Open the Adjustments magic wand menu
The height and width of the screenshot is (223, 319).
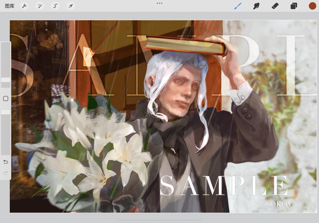[x=40, y=6]
